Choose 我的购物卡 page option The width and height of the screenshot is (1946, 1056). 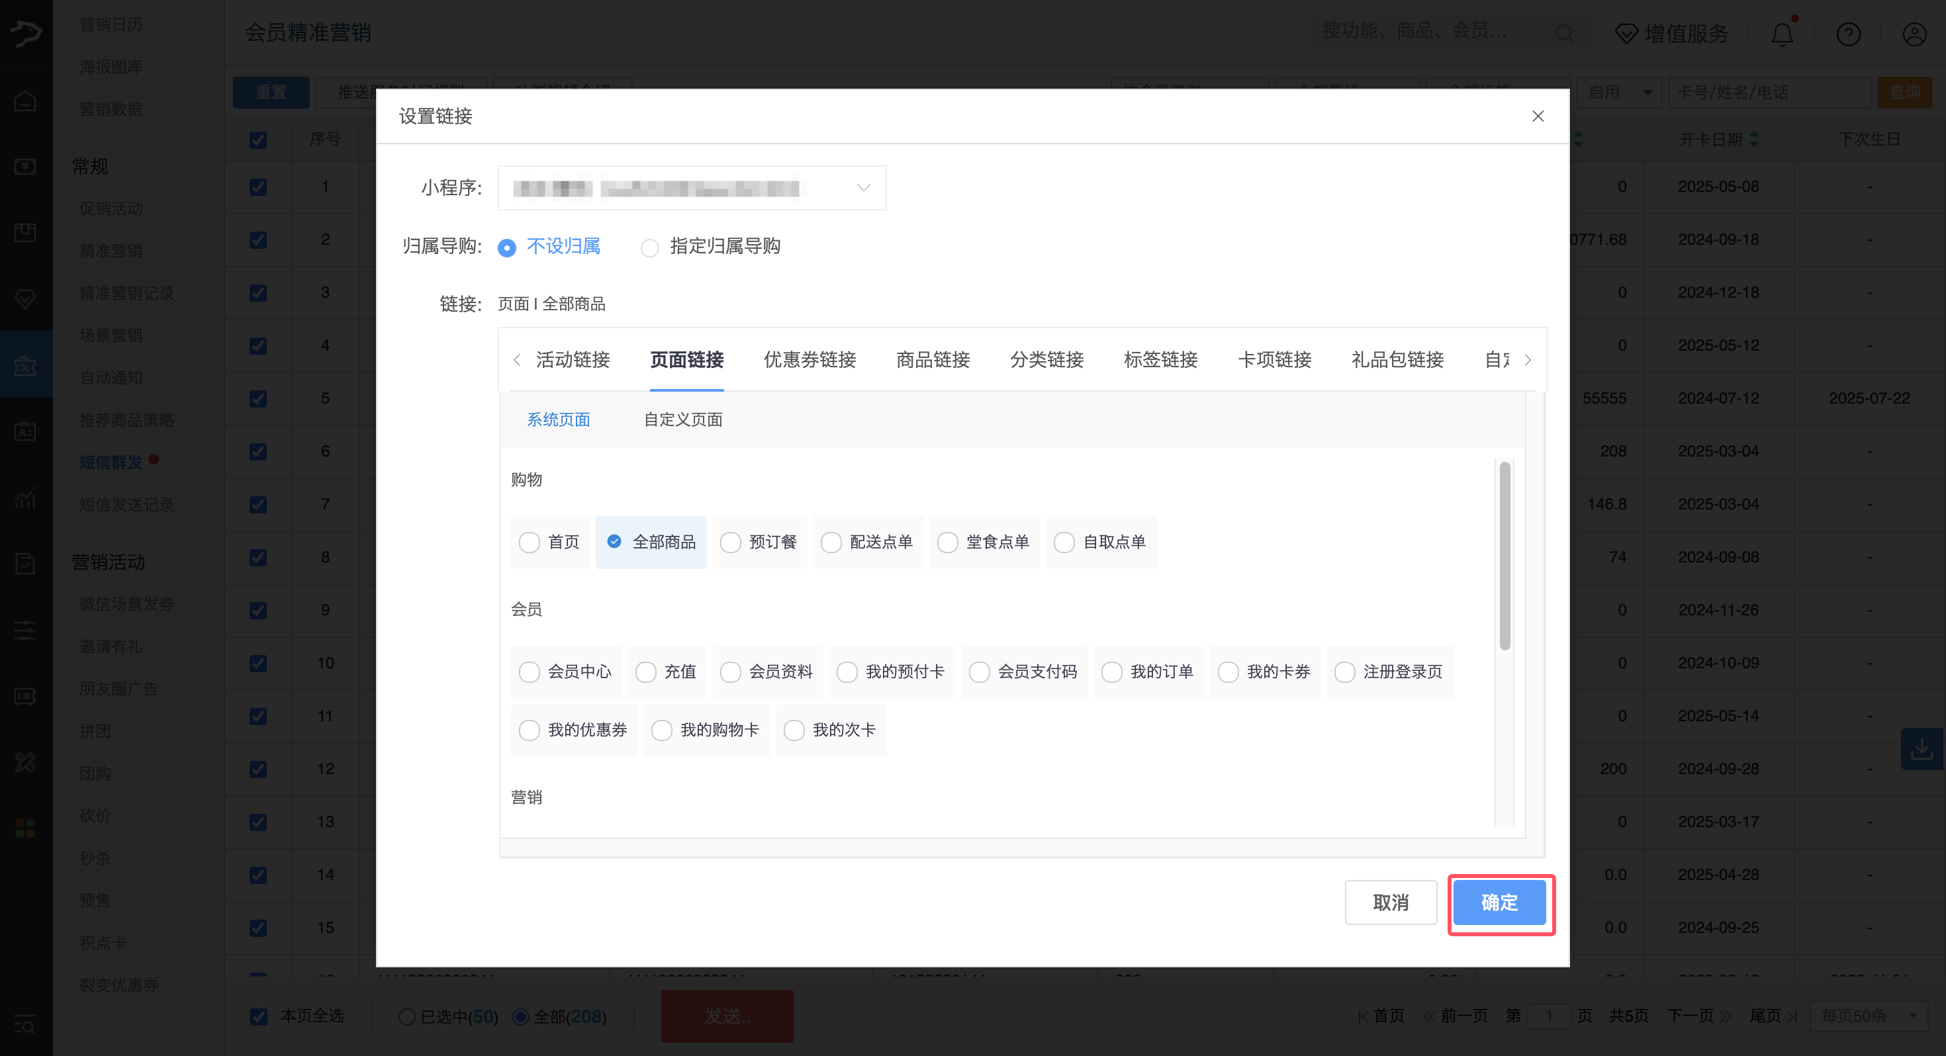pyautogui.click(x=706, y=730)
